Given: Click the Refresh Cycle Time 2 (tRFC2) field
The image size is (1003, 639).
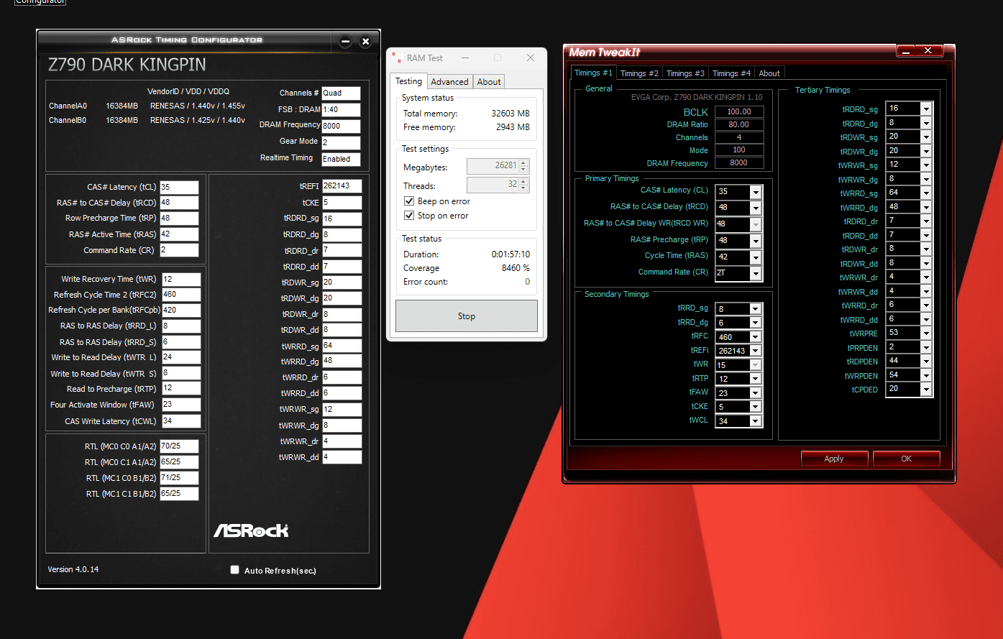Looking at the screenshot, I should coord(181,294).
